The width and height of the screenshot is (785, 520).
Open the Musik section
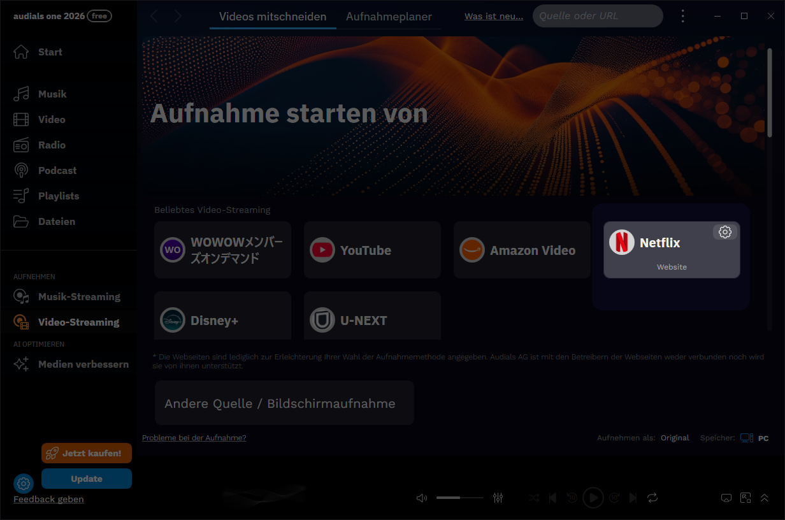40,94
